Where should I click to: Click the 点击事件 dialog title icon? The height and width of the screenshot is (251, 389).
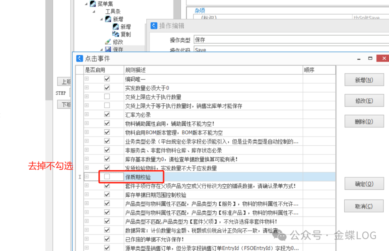tap(80, 58)
